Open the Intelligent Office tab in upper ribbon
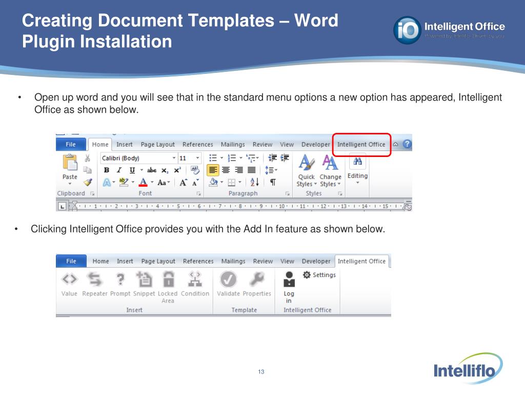Image resolution: width=525 pixels, height=394 pixels. tap(361, 144)
